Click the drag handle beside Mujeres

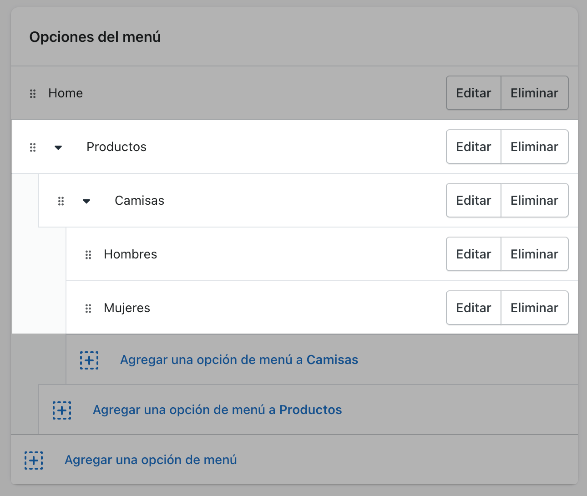pos(88,309)
